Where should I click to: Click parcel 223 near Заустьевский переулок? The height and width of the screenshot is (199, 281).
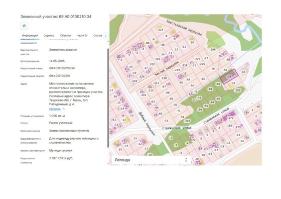tap(160, 30)
